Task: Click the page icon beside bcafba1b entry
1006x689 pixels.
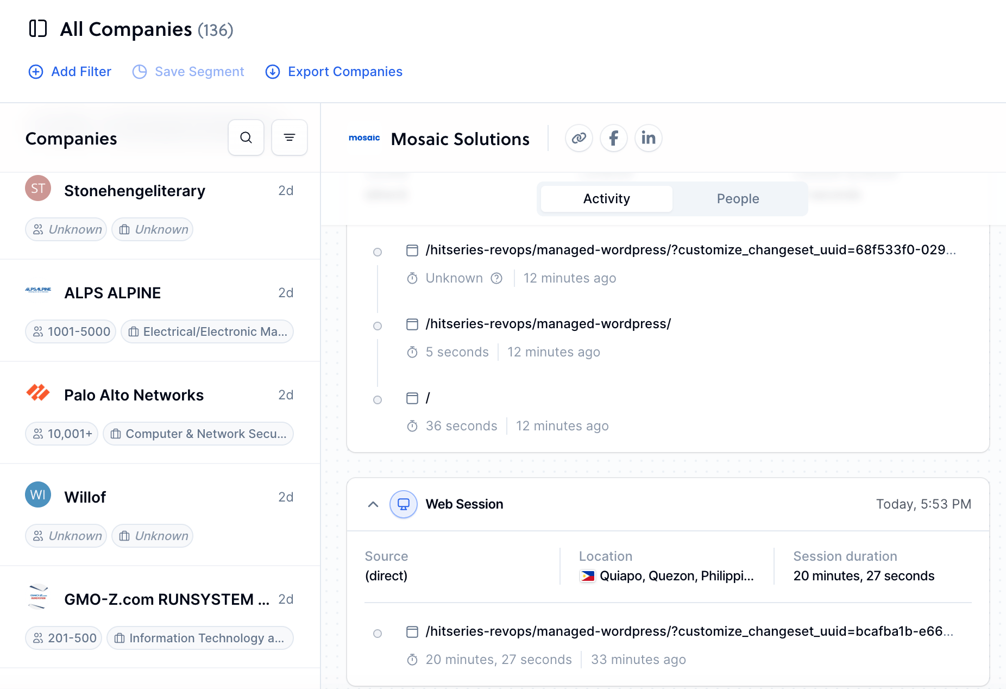Action: pyautogui.click(x=412, y=631)
